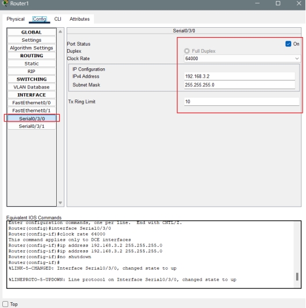This screenshot has height=308, width=306.
Task: Click the Tx Ring Limit label
Action: 82,101
